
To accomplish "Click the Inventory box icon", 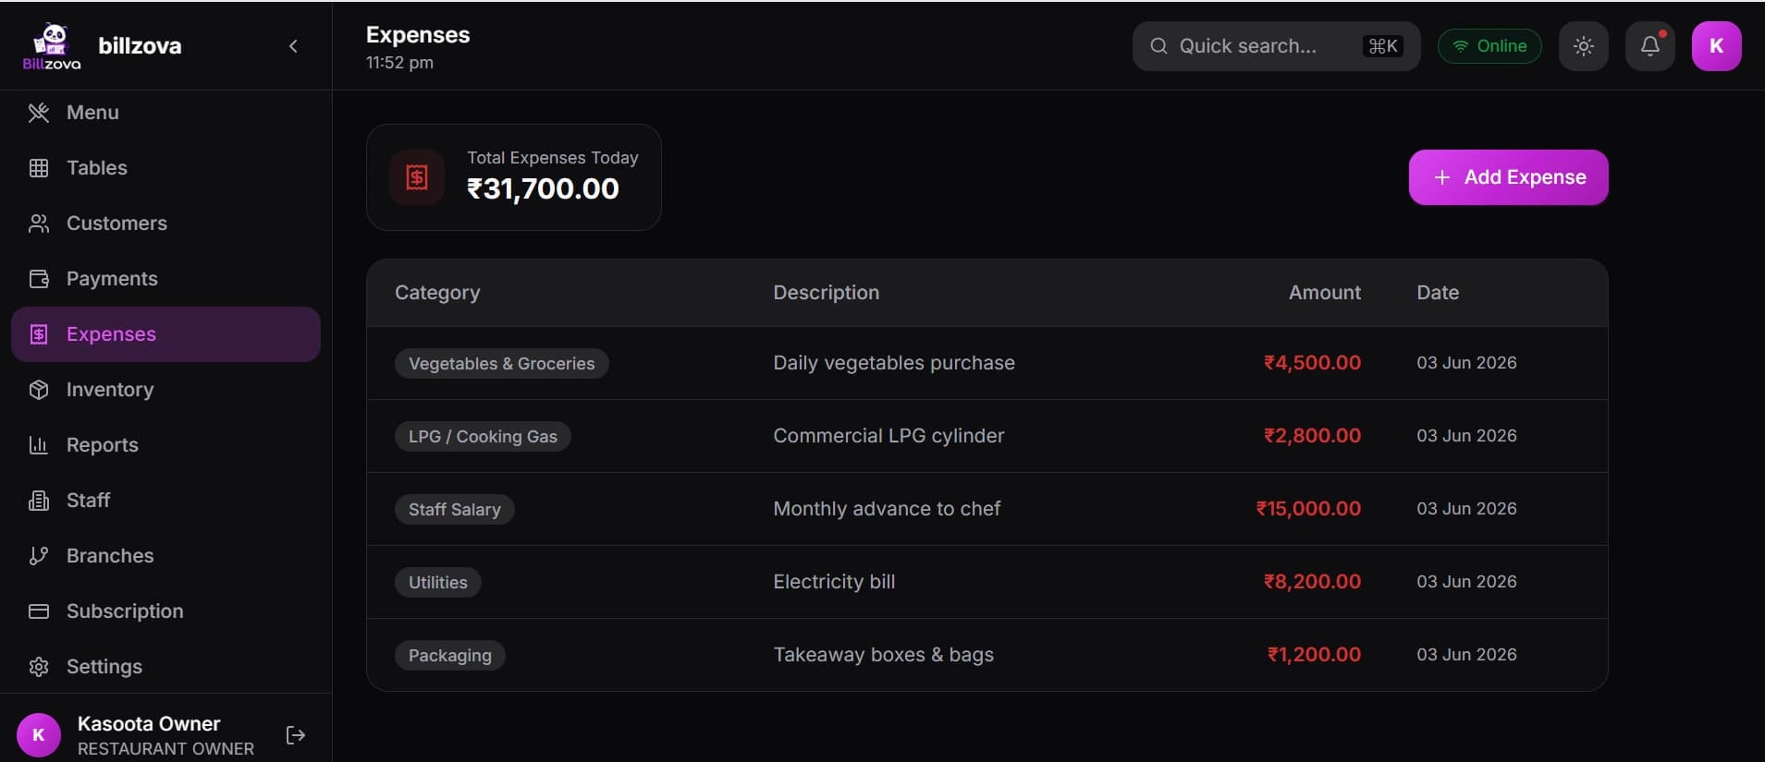I will coord(39,390).
